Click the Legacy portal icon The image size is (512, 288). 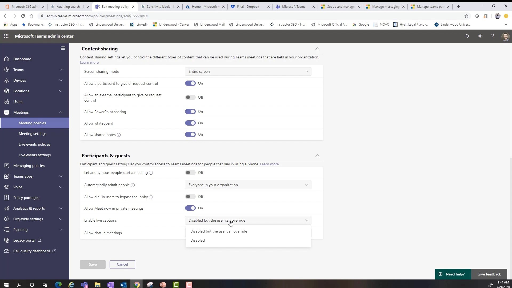click(7, 240)
